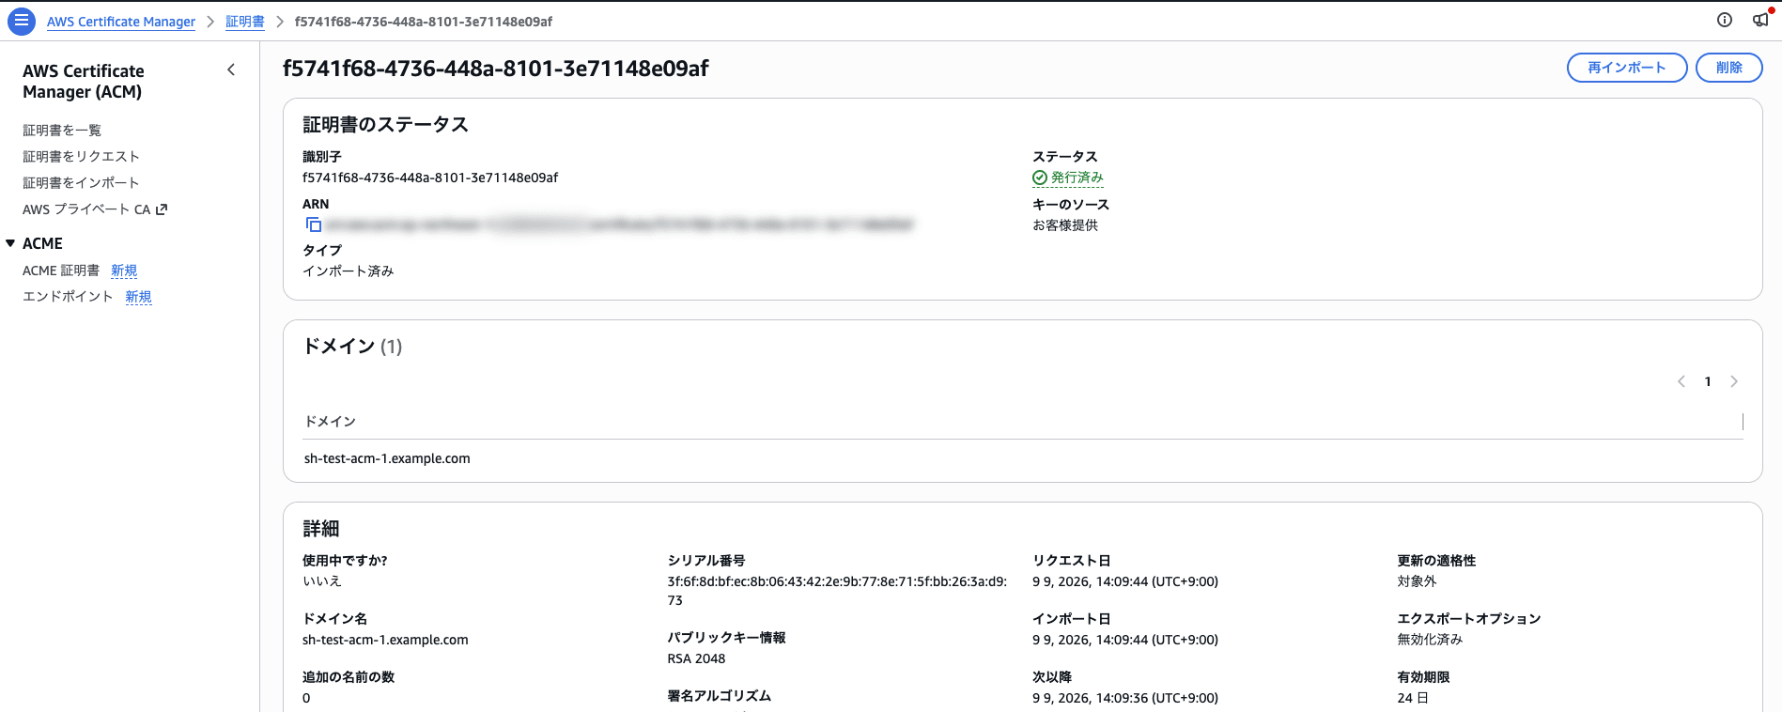Click the serial number value 3f:6f:8d...
This screenshot has height=712, width=1782.
[837, 591]
